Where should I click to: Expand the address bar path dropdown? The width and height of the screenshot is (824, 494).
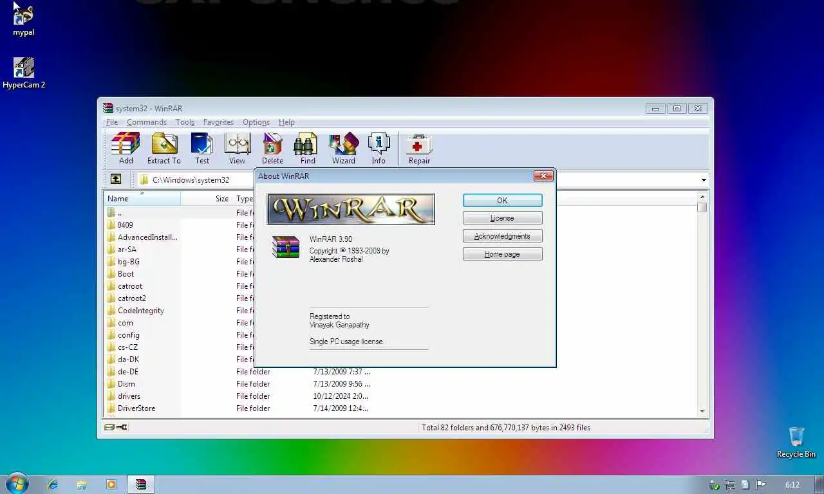point(704,180)
